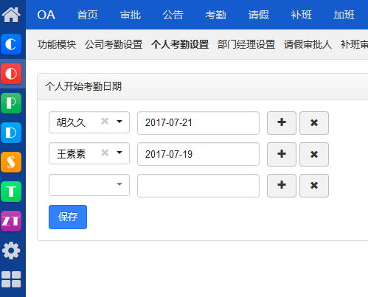This screenshot has height=297, width=368.
Task: Add a row after 2017-07-21 with plus button
Action: click(282, 123)
